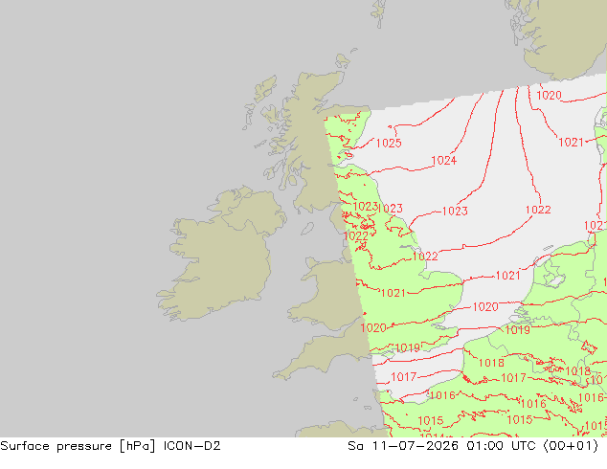Image resolution: width=607 pixels, height=469 pixels.
Task: Click the 1019 label near England's south coast
Action: point(408,347)
